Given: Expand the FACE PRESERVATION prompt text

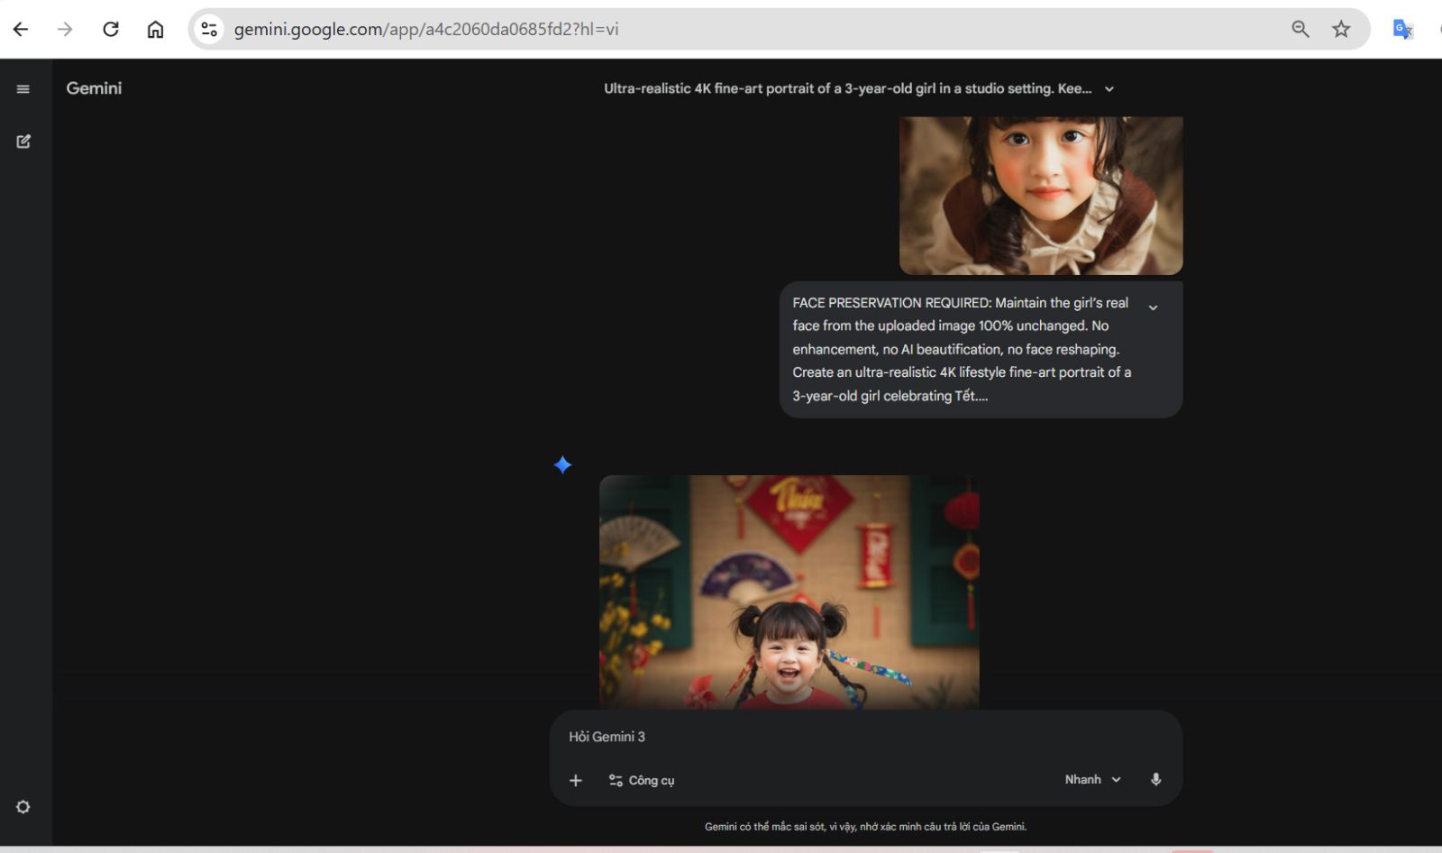Looking at the screenshot, I should 1153,307.
